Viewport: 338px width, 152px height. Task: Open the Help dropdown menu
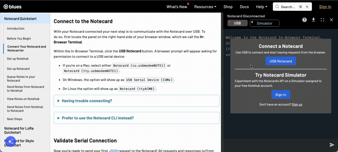[262, 7]
